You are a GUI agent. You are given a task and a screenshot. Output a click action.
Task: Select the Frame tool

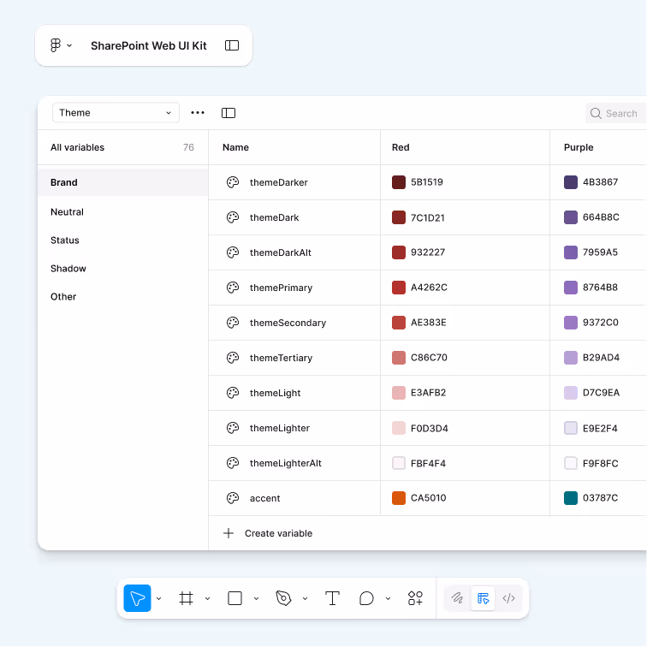(186, 598)
